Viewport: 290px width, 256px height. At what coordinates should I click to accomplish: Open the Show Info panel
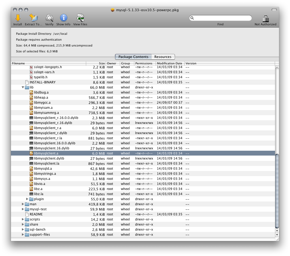[x=63, y=18]
